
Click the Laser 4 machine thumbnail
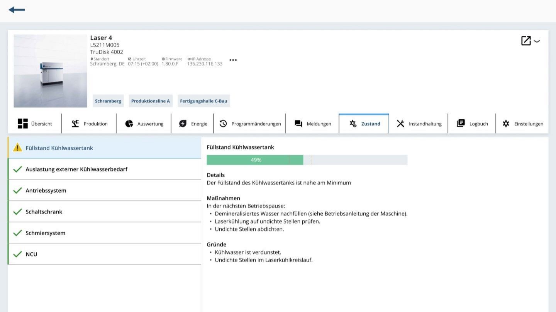(50, 71)
